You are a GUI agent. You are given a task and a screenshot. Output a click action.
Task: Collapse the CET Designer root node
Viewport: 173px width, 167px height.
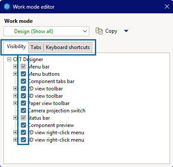click(x=9, y=59)
